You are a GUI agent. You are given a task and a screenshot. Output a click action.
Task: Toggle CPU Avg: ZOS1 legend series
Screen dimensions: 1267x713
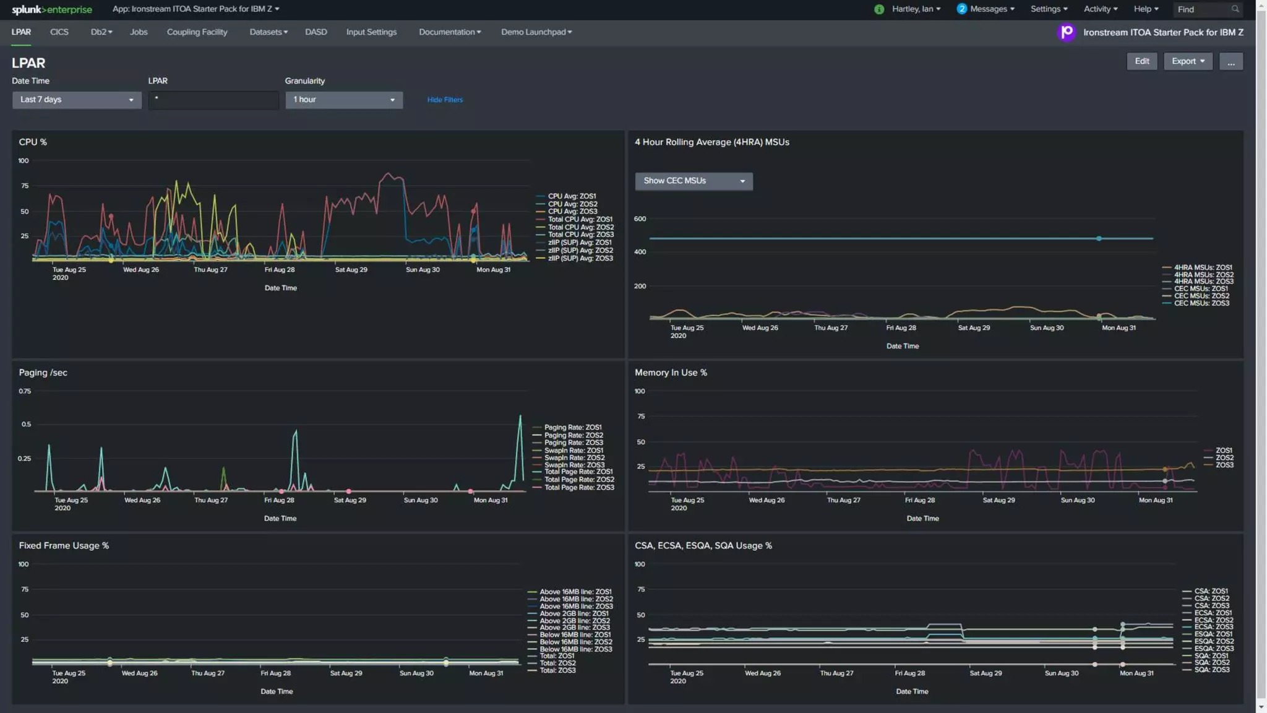click(572, 196)
